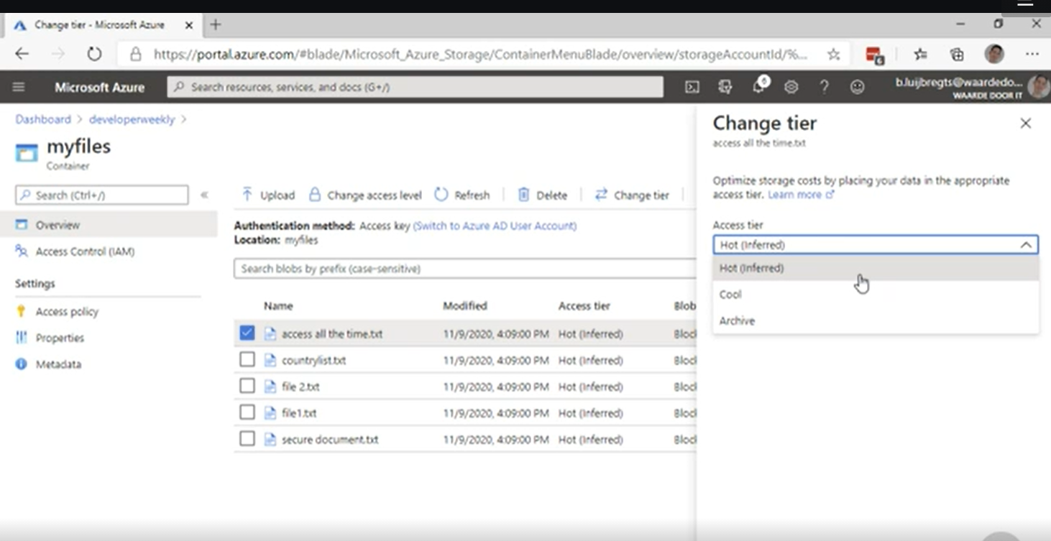Focus the left menu Search (Ctrl+/) field
Image resolution: width=1051 pixels, height=541 pixels.
(x=101, y=195)
